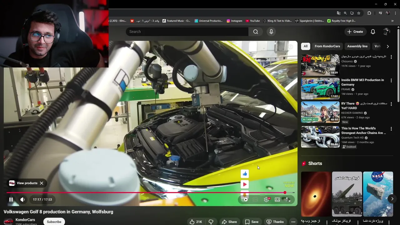
Task: Open the Inside BMW M3 Production title
Action: [x=362, y=82]
